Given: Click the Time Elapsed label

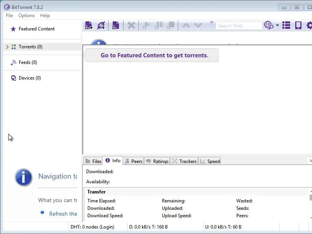Looking at the screenshot, I should coord(101,201).
